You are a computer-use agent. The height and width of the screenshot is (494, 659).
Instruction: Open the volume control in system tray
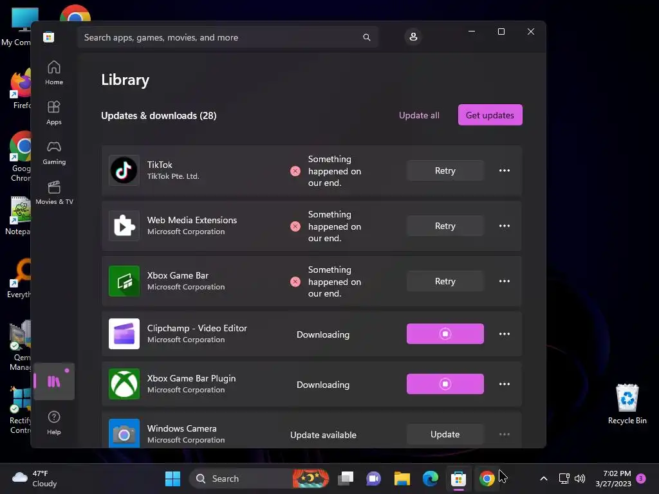point(580,479)
